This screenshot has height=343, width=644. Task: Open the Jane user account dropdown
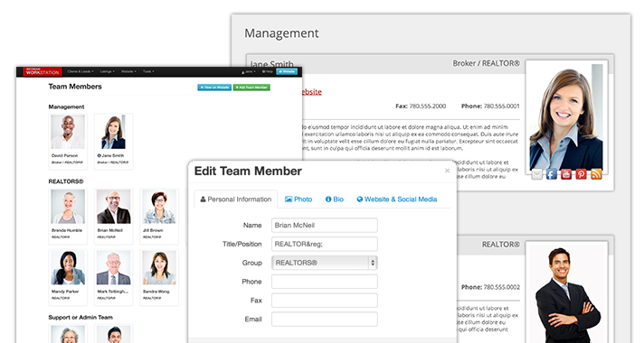pos(249,71)
